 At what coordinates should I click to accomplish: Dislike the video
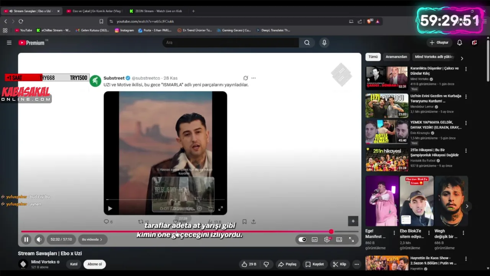coord(266,264)
